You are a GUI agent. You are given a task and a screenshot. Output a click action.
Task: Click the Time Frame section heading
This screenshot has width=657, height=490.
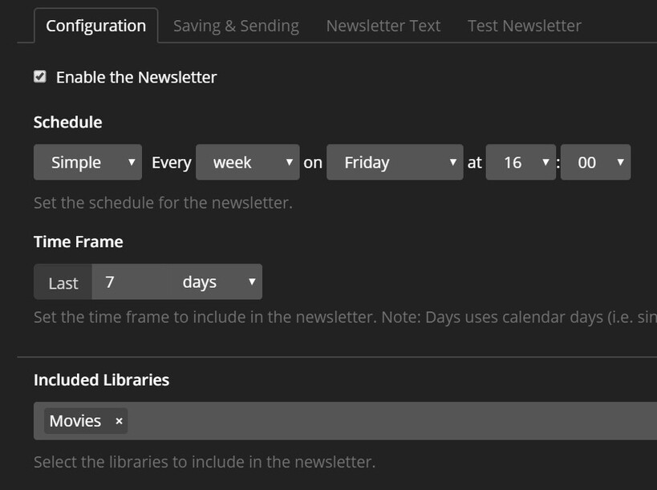pos(79,241)
